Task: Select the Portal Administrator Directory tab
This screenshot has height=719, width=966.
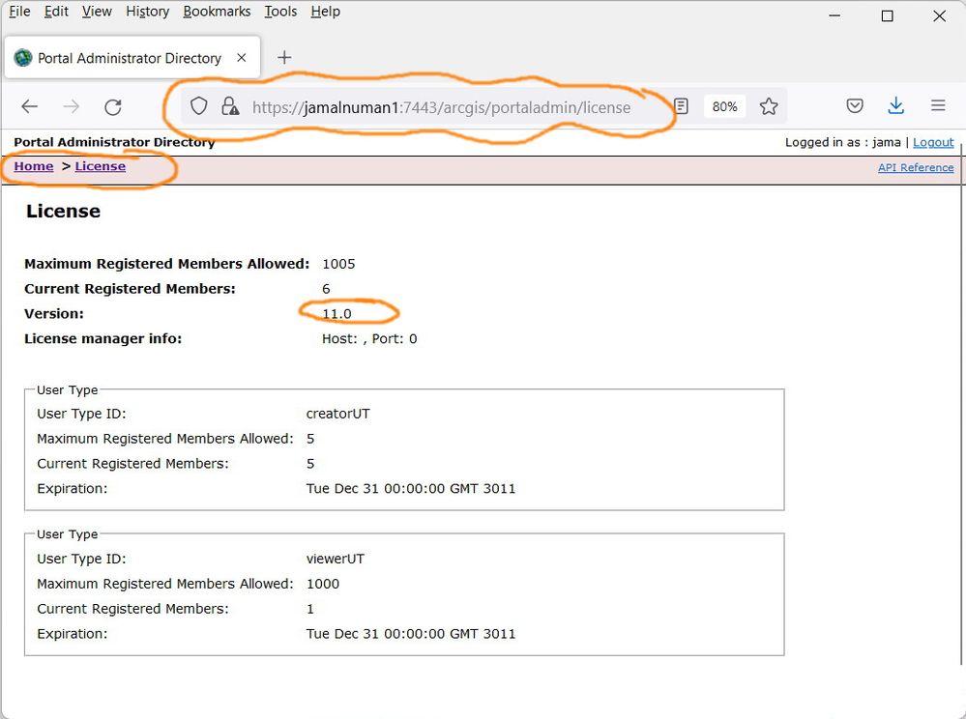Action: coord(132,58)
